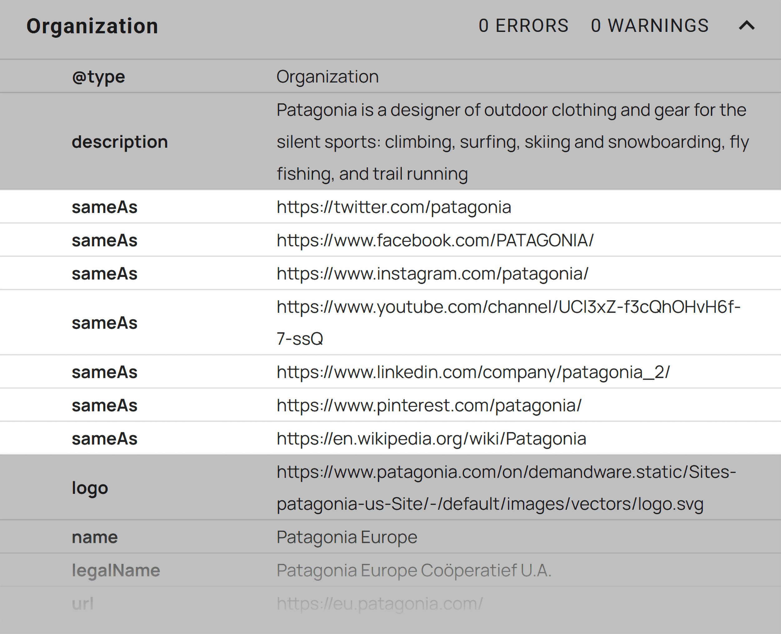Select the name property label
The image size is (781, 634).
coord(95,537)
